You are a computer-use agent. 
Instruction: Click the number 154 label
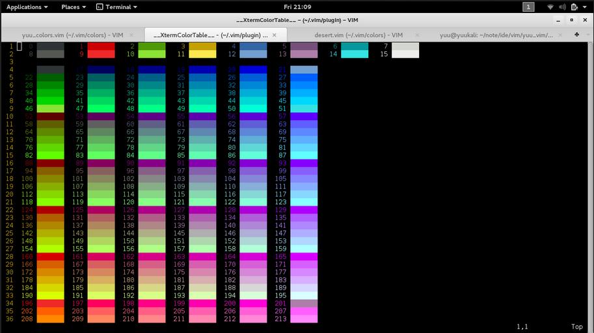click(x=27, y=249)
